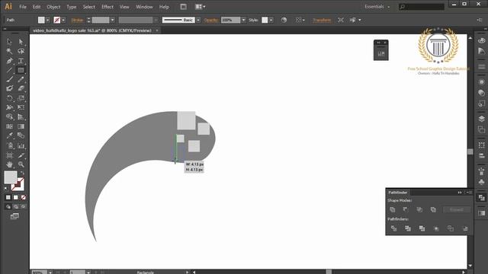Switch to Draw Normal mode
The width and height of the screenshot is (488, 274).
click(x=8, y=206)
